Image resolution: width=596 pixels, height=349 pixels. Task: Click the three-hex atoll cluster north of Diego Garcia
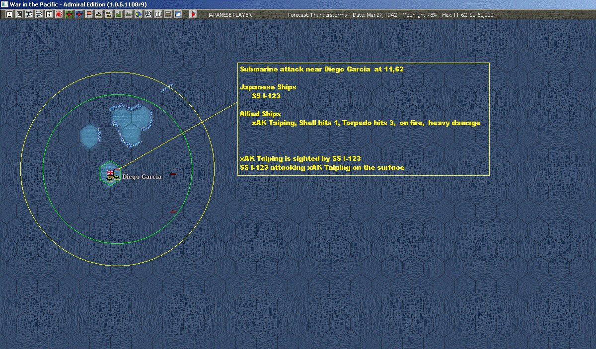click(132, 124)
